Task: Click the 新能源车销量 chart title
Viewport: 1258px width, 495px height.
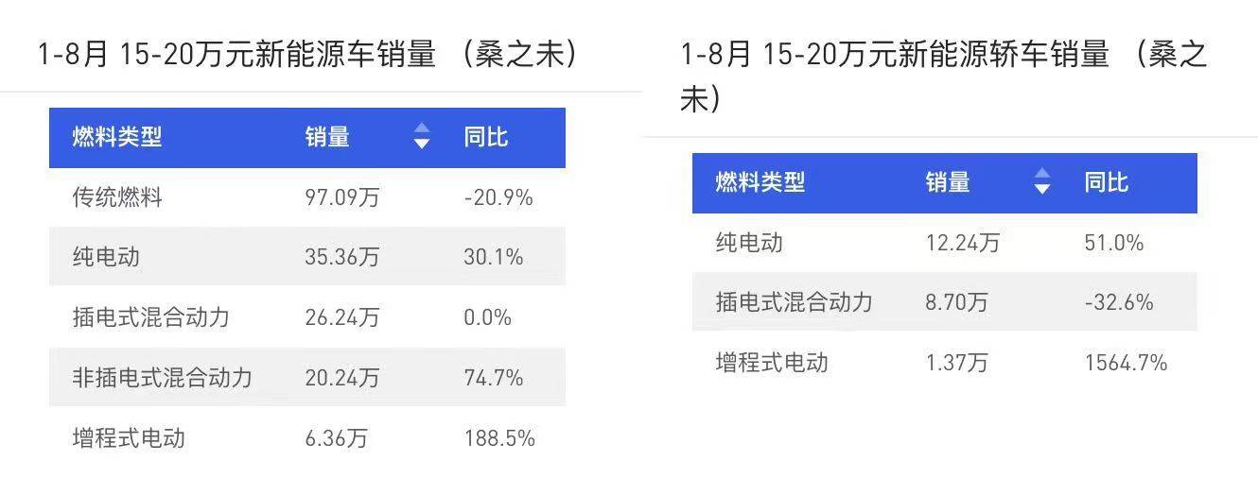Action: click(x=306, y=55)
